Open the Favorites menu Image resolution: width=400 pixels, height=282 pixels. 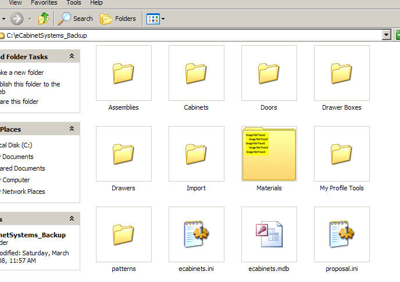44,3
